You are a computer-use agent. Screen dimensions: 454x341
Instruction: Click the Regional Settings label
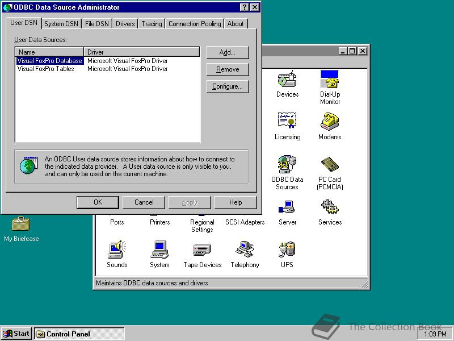click(x=202, y=226)
